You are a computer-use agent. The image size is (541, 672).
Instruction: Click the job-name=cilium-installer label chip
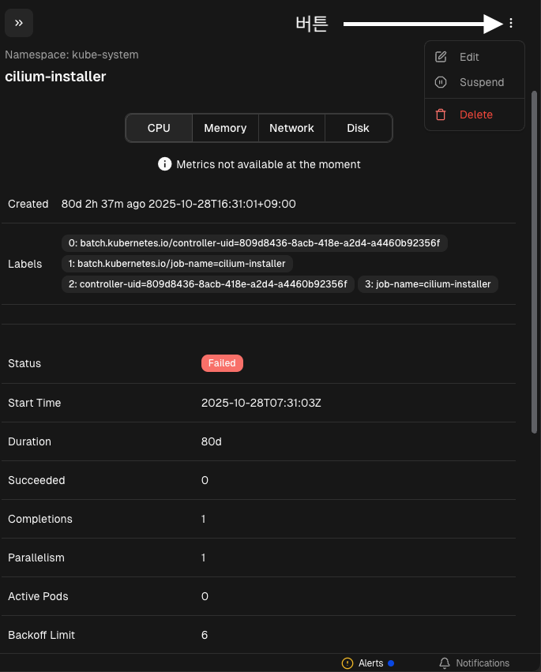click(x=428, y=284)
